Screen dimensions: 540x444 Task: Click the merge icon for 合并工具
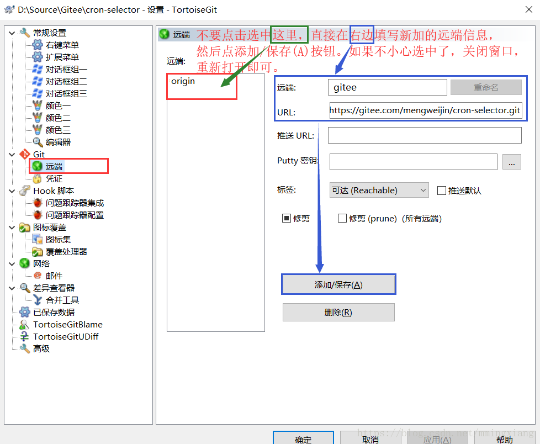tap(37, 300)
